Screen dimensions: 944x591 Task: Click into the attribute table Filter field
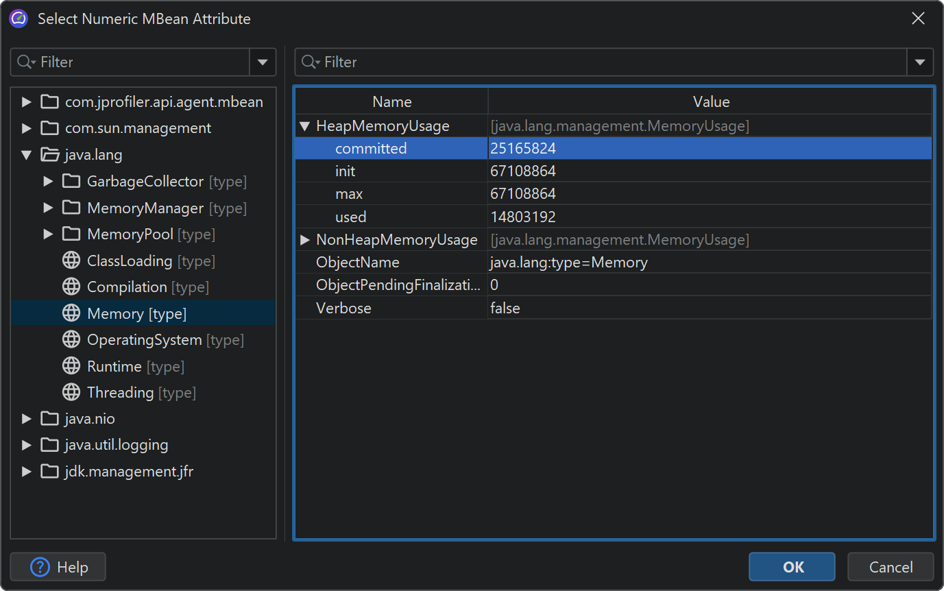[610, 62]
